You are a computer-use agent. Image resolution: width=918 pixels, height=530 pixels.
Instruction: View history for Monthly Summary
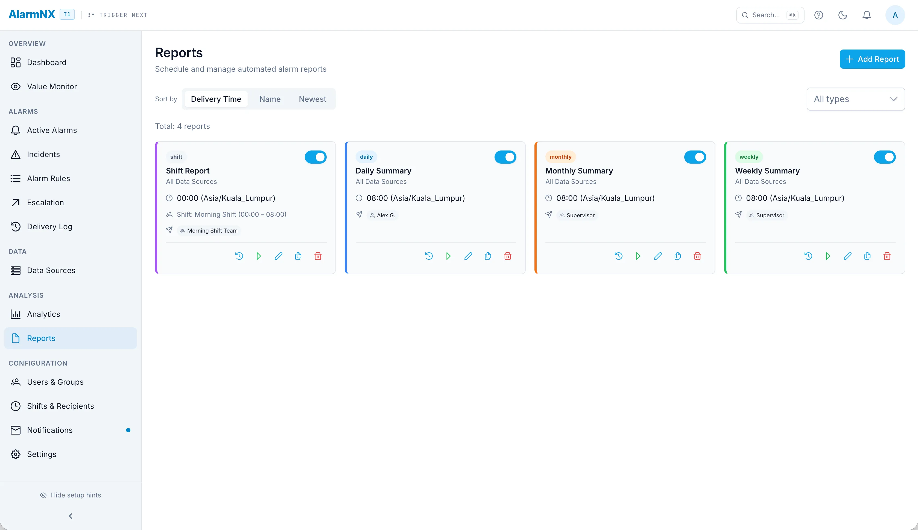tap(618, 256)
